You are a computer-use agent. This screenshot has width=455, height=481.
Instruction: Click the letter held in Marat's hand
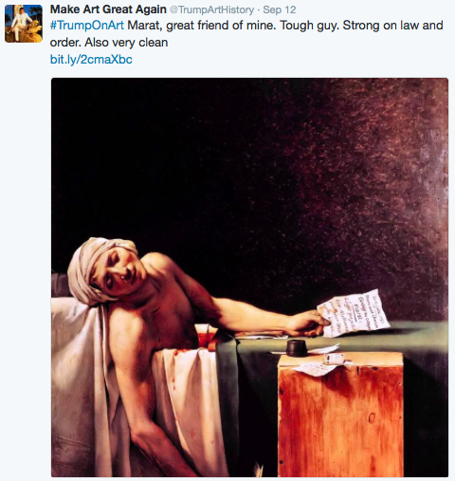[353, 312]
